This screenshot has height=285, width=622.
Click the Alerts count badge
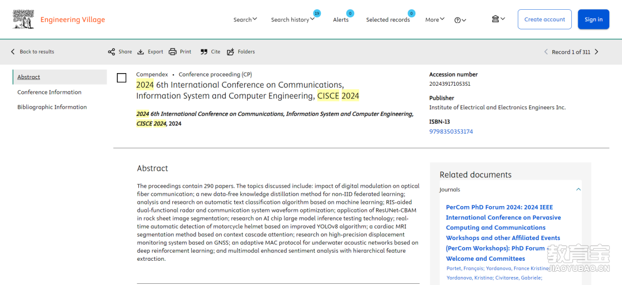point(350,13)
